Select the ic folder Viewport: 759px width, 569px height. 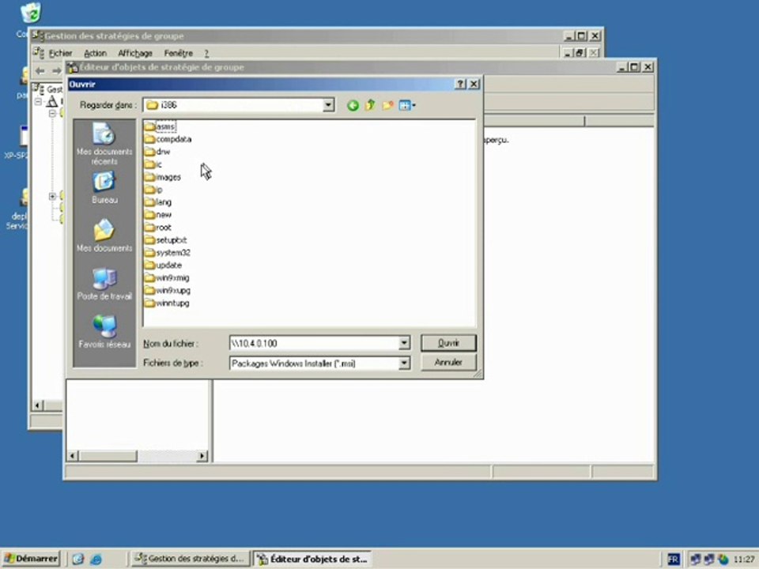(153, 164)
